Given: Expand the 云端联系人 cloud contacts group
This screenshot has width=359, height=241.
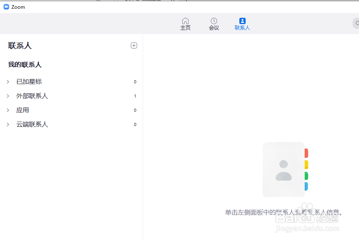Looking at the screenshot, I should pyautogui.click(x=8, y=124).
